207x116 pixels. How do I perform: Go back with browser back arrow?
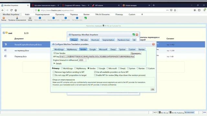click(3, 10)
